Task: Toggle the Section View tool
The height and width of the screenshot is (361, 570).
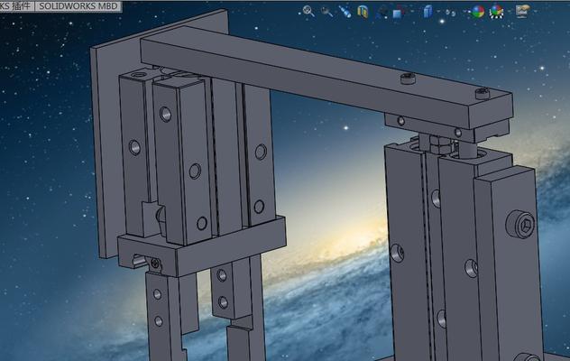Action: [363, 12]
